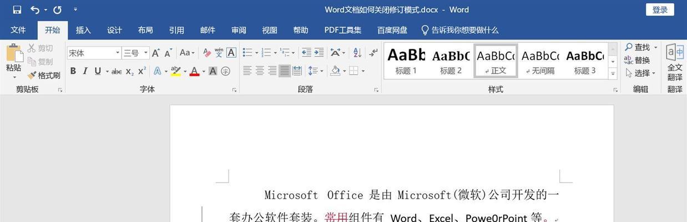Toggle Subscript formatting
This screenshot has height=222, width=687.
point(129,71)
